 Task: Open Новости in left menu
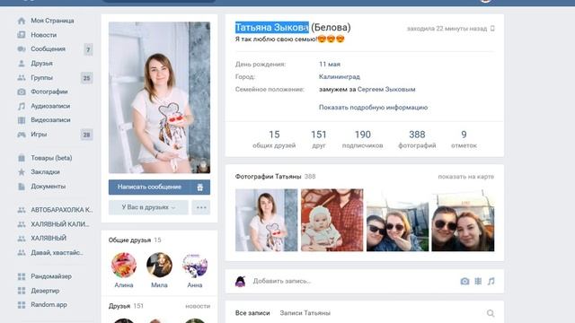pyautogui.click(x=44, y=35)
